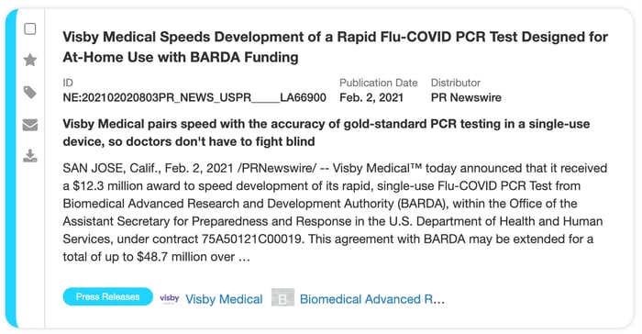
Task: Download the article using tray icon
Action: (30, 156)
